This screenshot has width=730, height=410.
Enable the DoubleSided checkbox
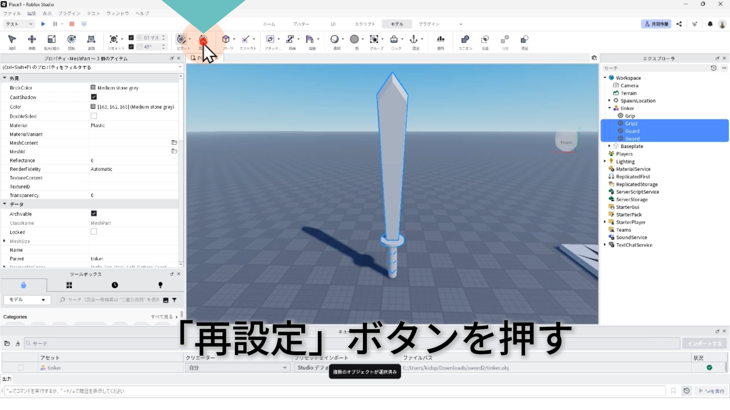94,116
